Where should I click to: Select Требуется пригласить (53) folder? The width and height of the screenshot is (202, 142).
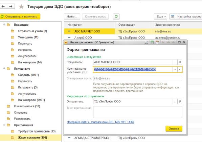pos(37,131)
